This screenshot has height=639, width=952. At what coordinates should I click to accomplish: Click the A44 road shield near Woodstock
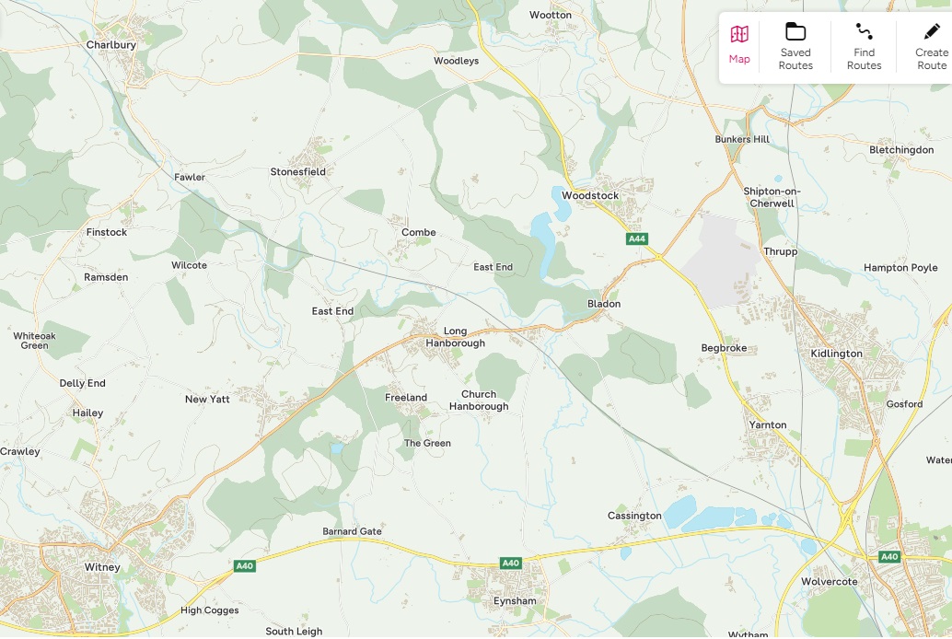[x=637, y=238]
